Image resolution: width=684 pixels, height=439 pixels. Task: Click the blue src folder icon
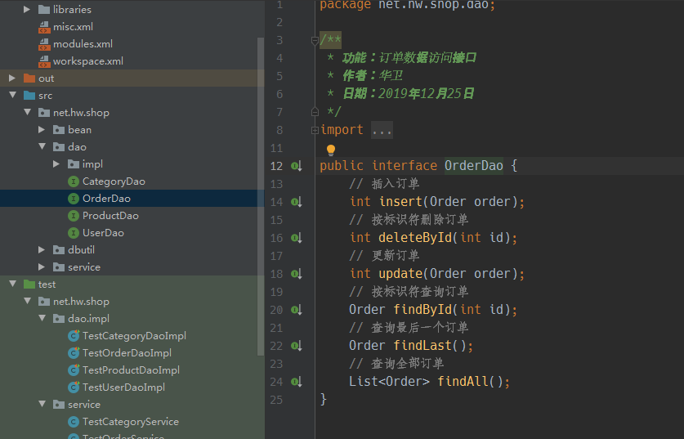pos(29,95)
